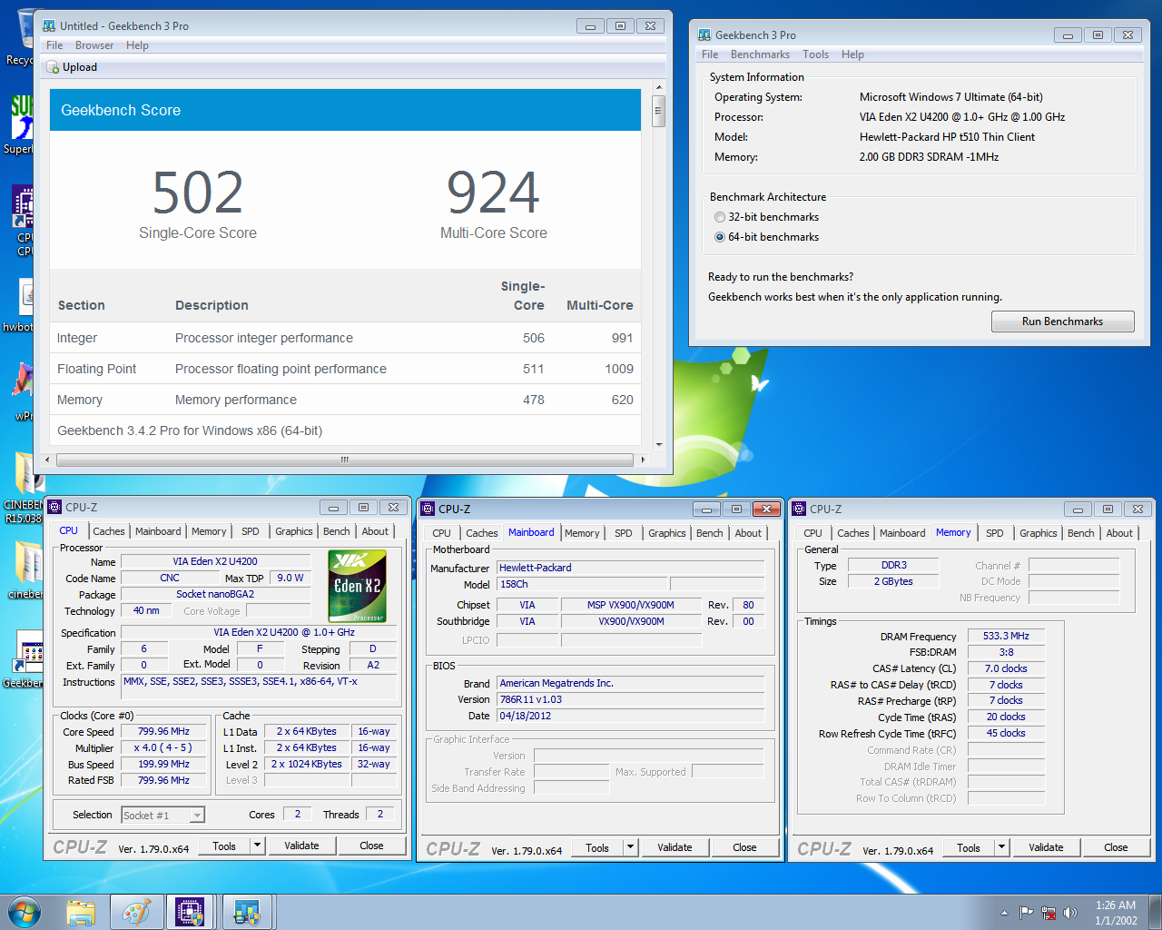
Task: Click the Upload icon in the Geekbench result window
Action: coord(53,67)
